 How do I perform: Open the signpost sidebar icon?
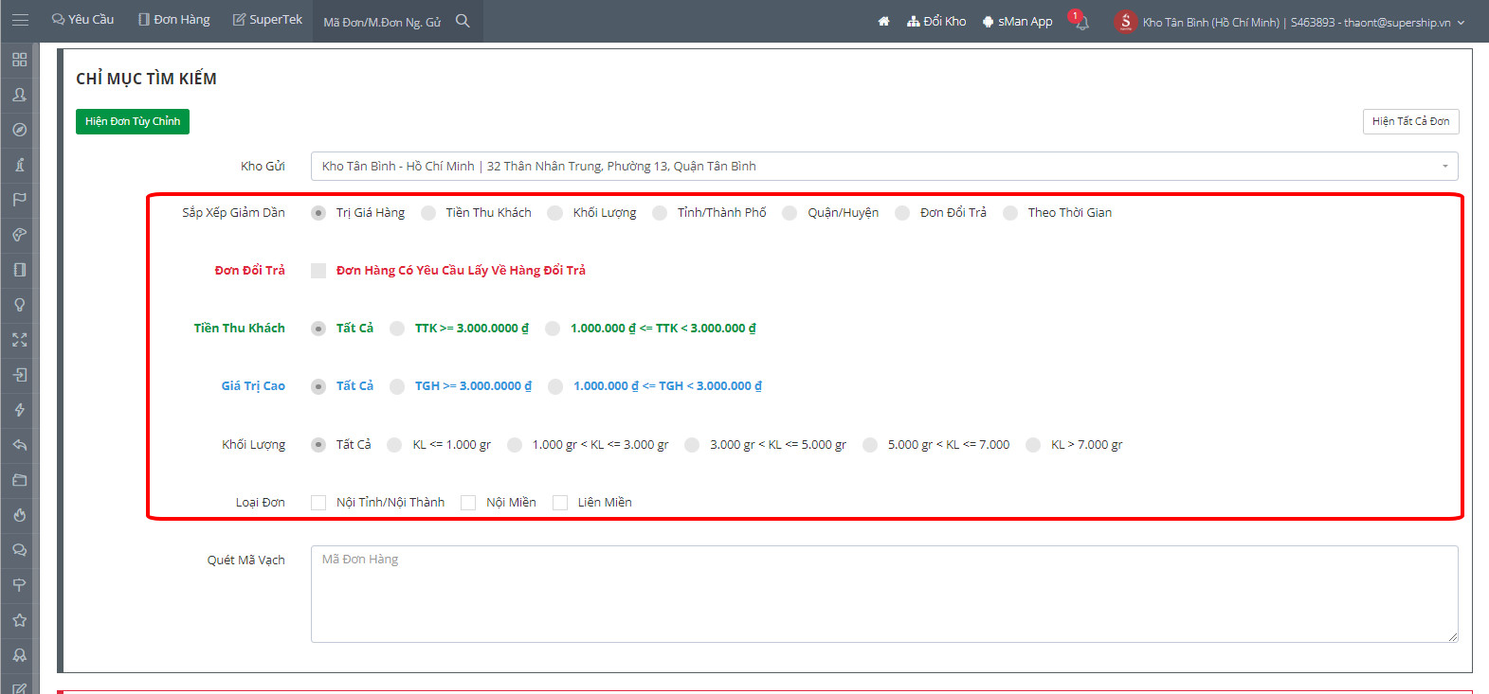[x=19, y=585]
